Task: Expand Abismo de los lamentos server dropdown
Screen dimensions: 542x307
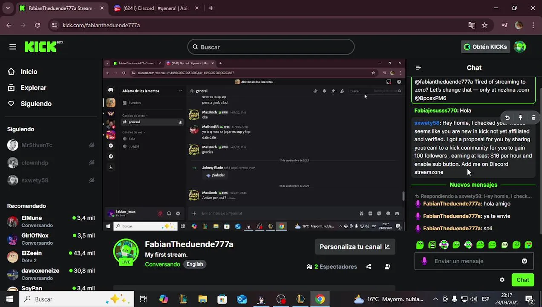Action: tap(180, 91)
